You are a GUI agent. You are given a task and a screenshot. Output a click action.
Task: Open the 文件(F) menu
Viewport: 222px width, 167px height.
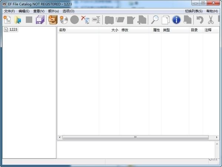pyautogui.click(x=9, y=11)
